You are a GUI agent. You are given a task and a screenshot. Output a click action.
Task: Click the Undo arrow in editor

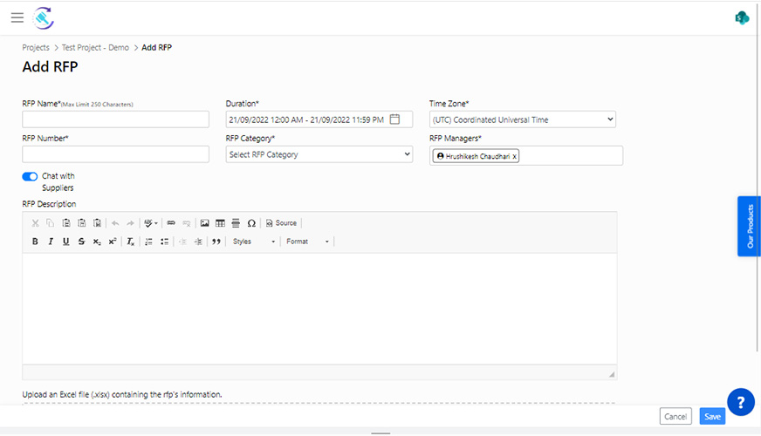point(115,223)
